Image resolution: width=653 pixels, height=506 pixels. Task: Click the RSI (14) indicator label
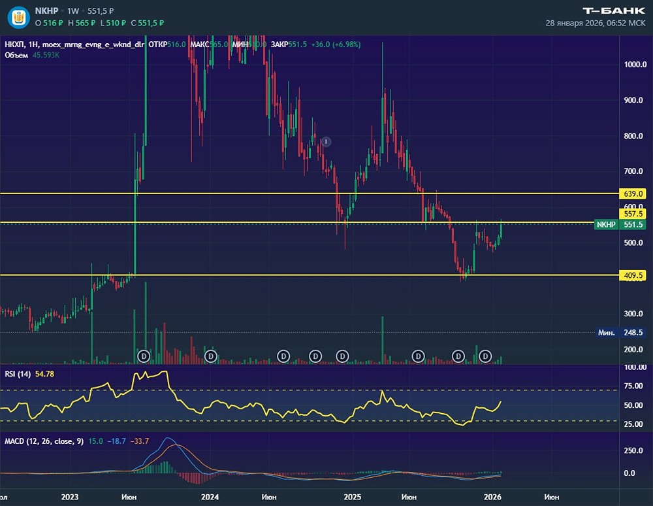18,375
